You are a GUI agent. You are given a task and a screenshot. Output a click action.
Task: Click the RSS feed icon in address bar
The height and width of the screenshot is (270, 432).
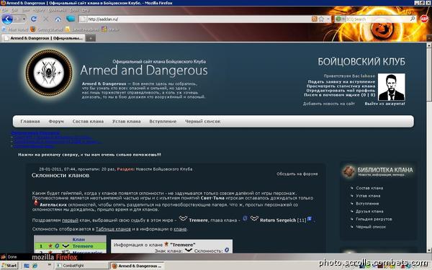click(x=315, y=19)
